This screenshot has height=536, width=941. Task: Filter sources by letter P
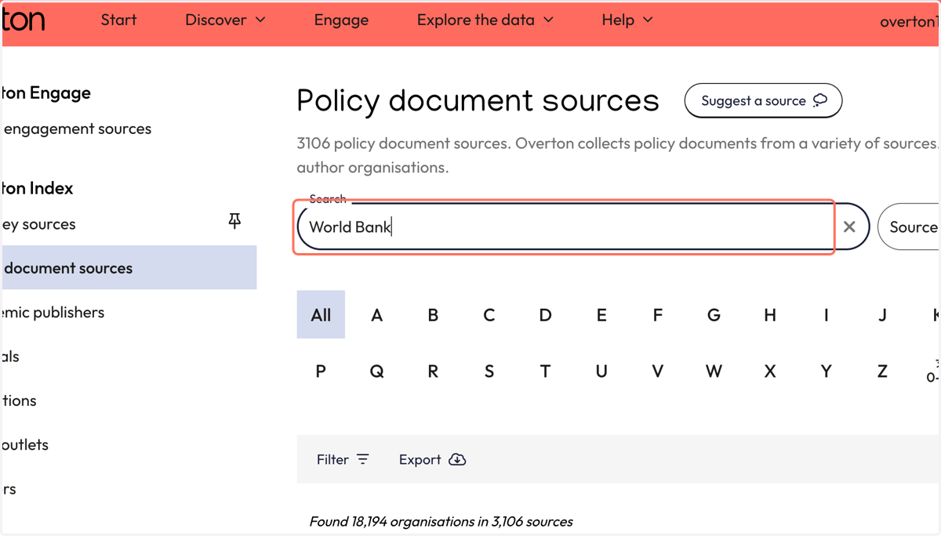321,371
